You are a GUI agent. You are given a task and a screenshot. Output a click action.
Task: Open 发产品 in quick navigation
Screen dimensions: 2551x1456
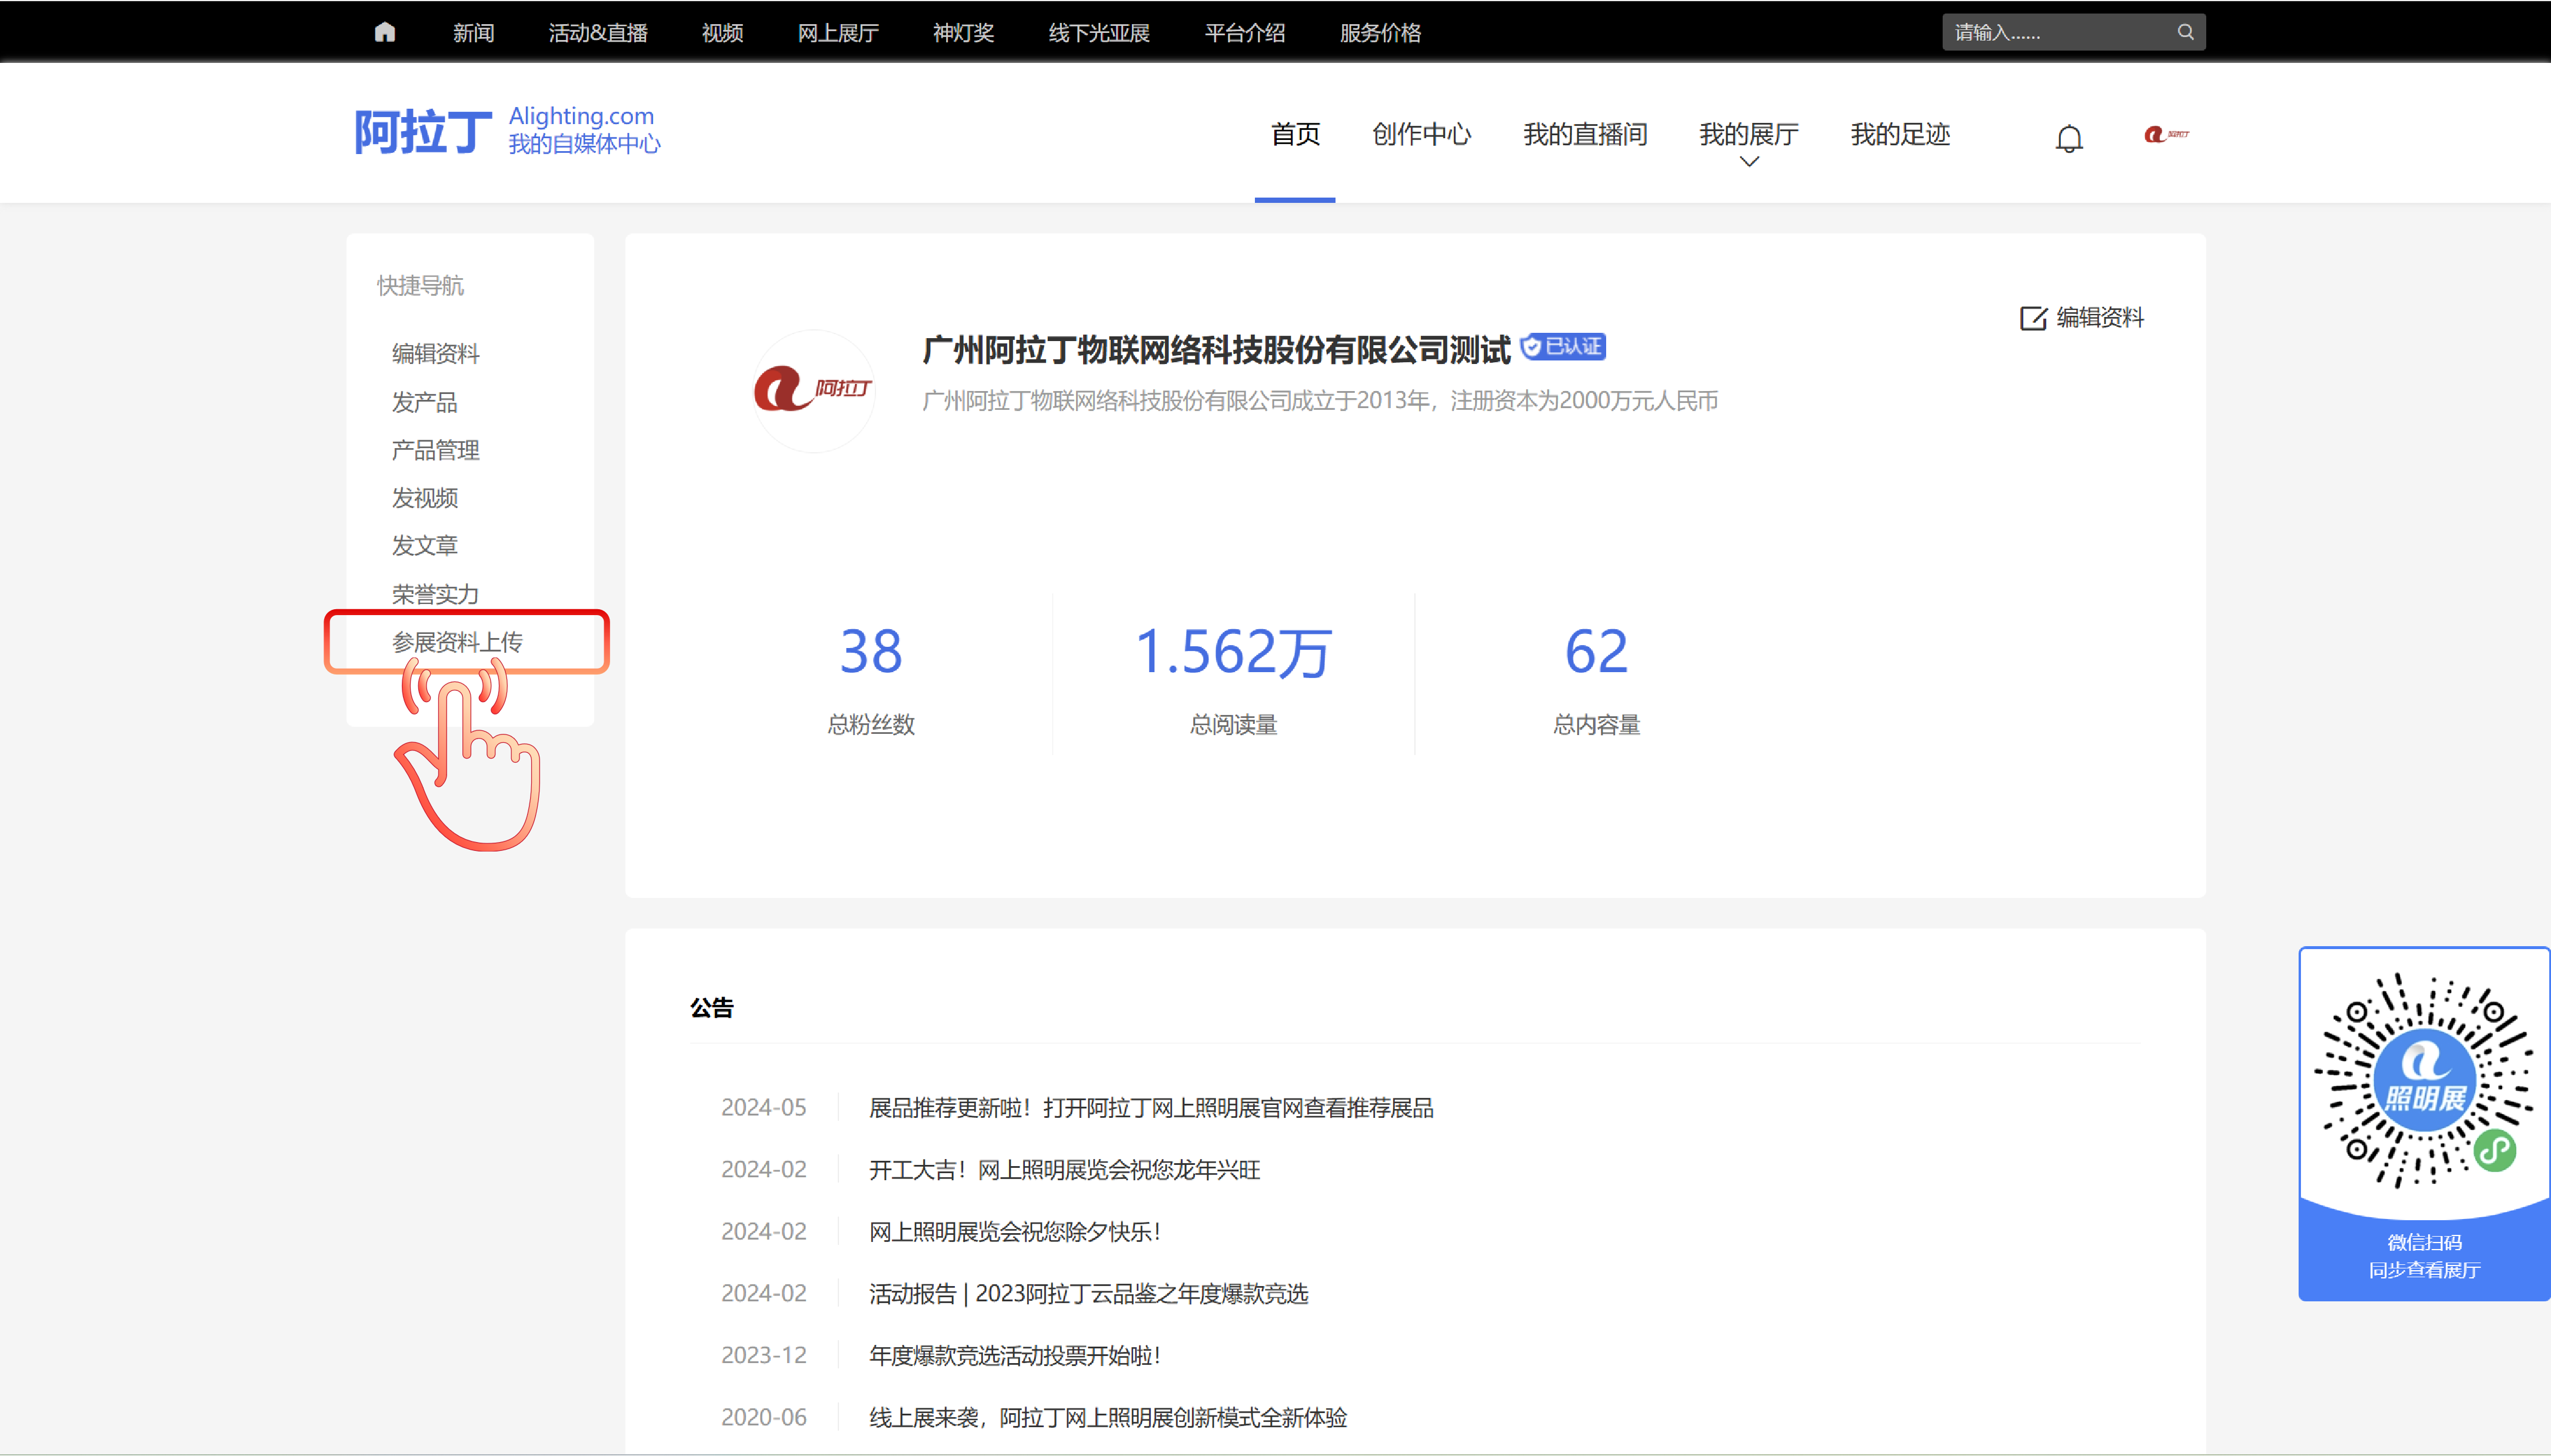[x=425, y=402]
